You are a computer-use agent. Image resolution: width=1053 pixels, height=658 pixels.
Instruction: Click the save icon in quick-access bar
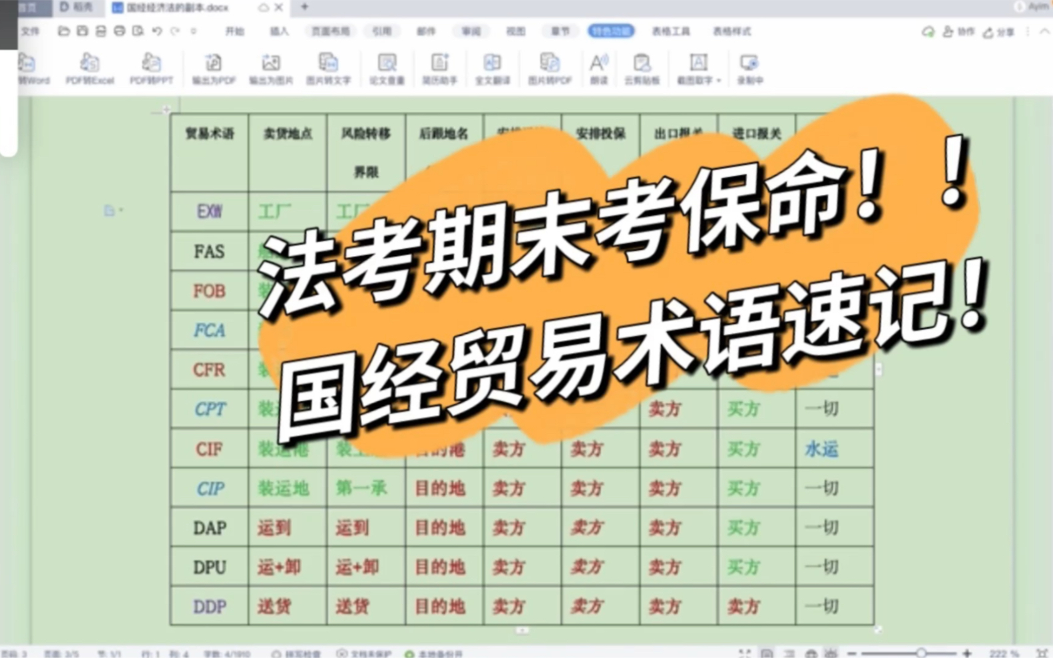coord(83,31)
